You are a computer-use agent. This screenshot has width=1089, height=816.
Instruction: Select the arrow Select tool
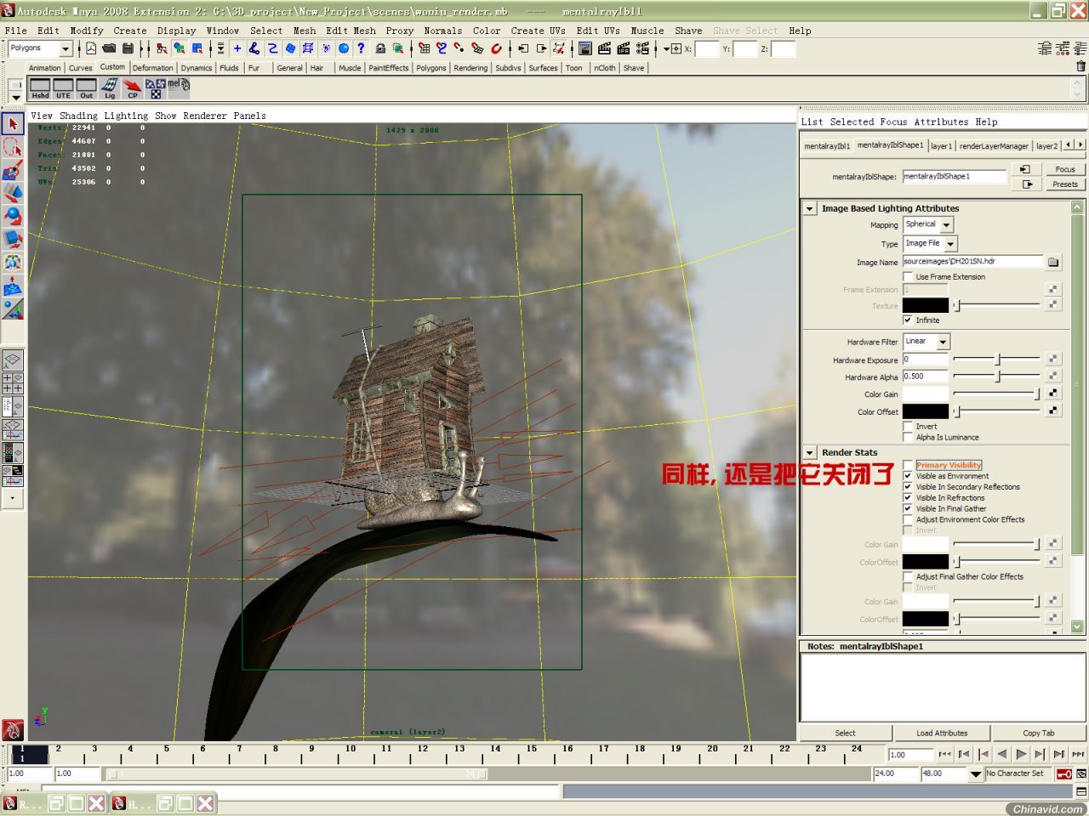click(x=13, y=124)
